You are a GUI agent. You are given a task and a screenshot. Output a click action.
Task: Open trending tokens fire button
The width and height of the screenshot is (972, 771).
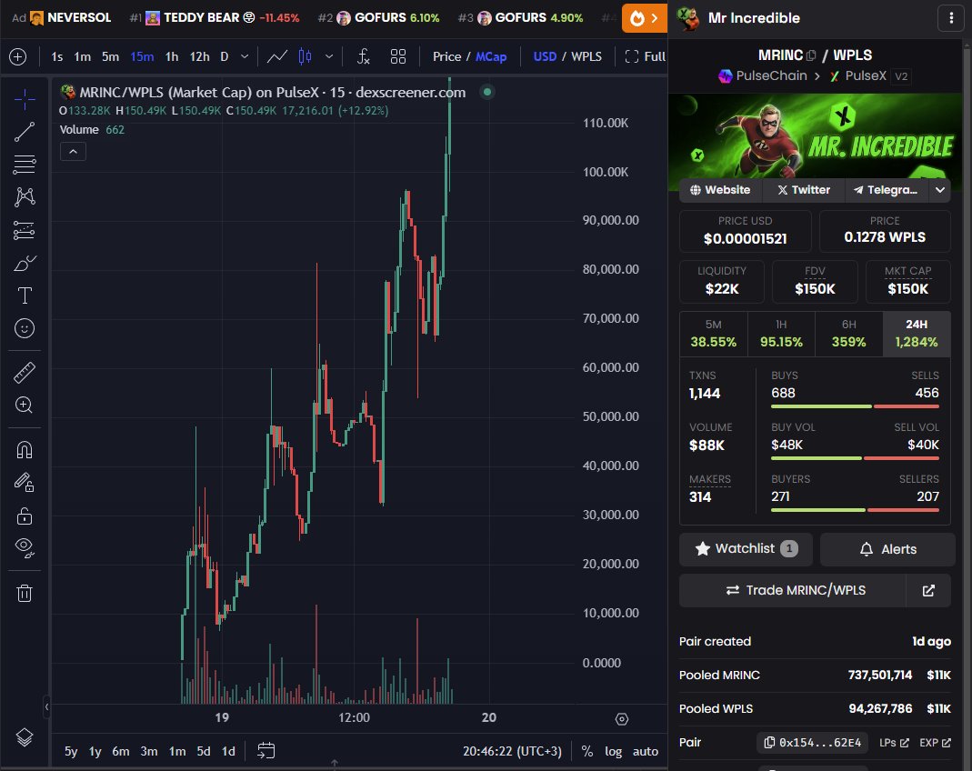tap(644, 18)
